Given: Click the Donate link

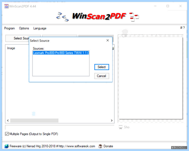Looking at the screenshot, I should pos(108,146).
